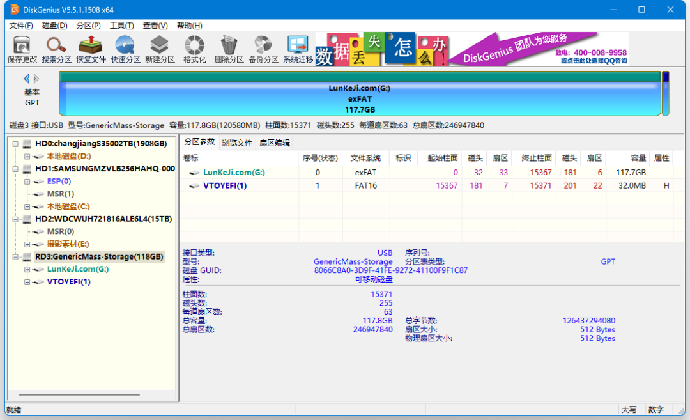
Task: Switch to the 扇区编辑 tab
Action: [274, 143]
